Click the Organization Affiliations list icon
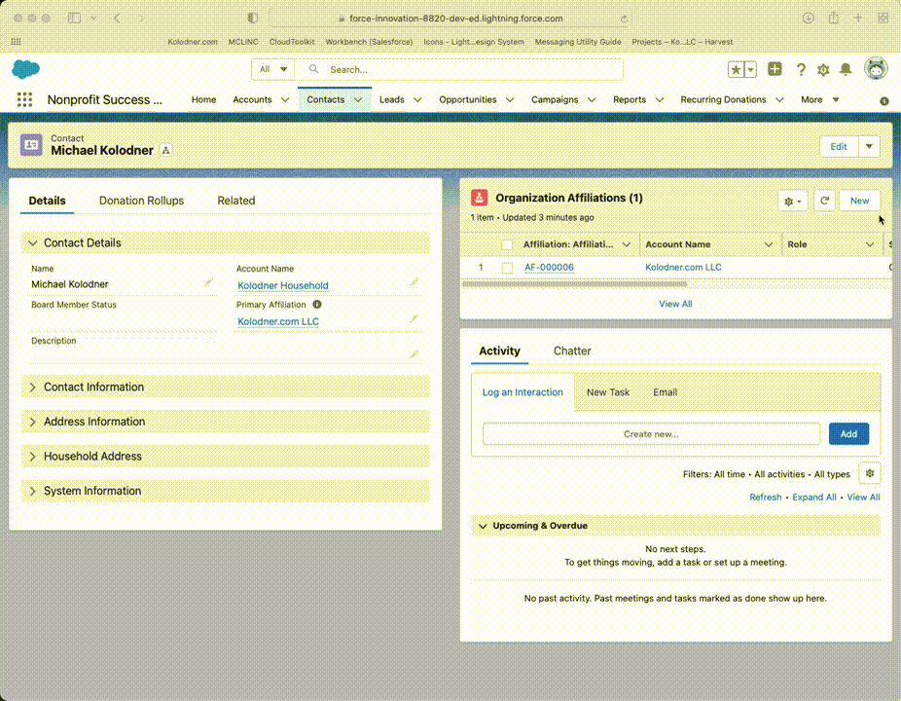The image size is (901, 701). (480, 198)
